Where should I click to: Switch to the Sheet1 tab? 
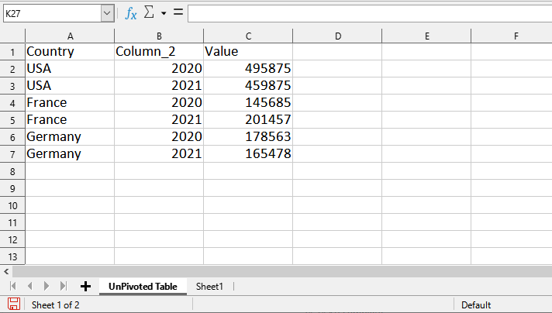pyautogui.click(x=209, y=287)
